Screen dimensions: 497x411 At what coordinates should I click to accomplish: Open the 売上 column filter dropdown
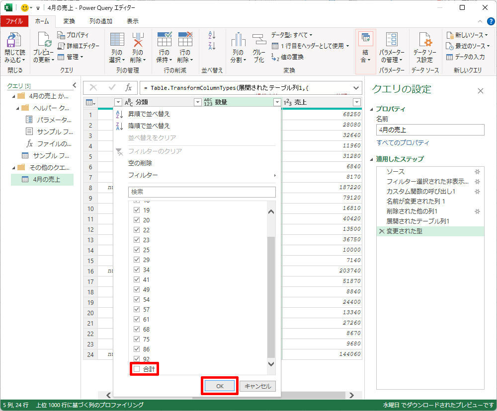[356, 102]
